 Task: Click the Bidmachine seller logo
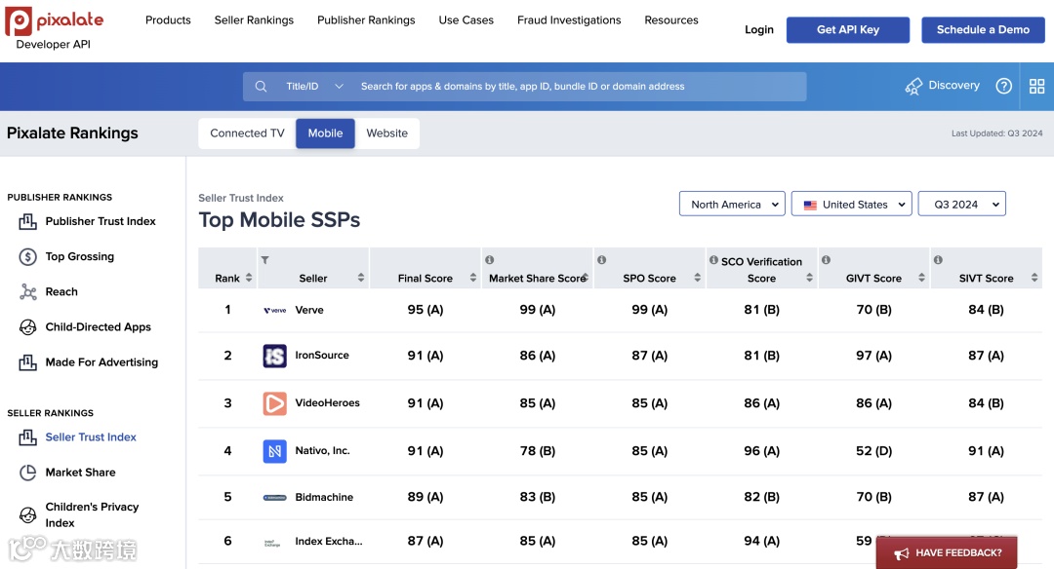point(275,497)
